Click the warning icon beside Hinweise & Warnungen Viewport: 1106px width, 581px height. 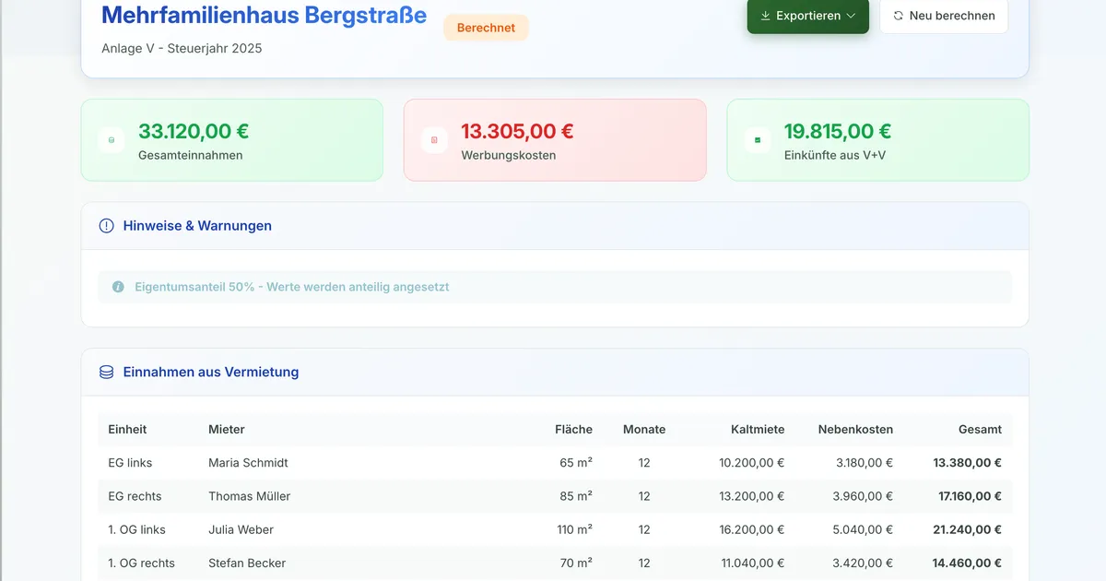pos(106,226)
